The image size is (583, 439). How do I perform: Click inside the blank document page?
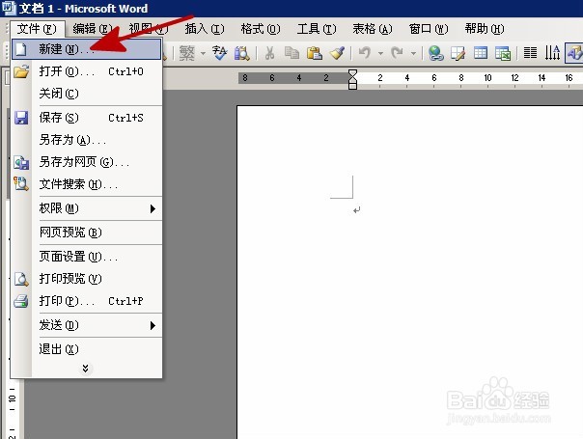[x=409, y=271]
